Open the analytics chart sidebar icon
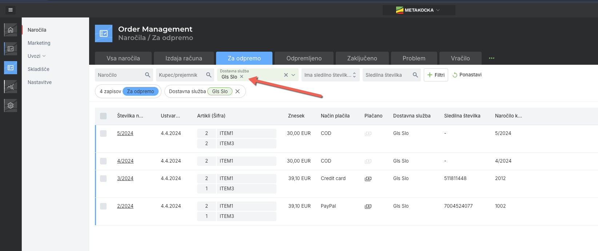 11,87
